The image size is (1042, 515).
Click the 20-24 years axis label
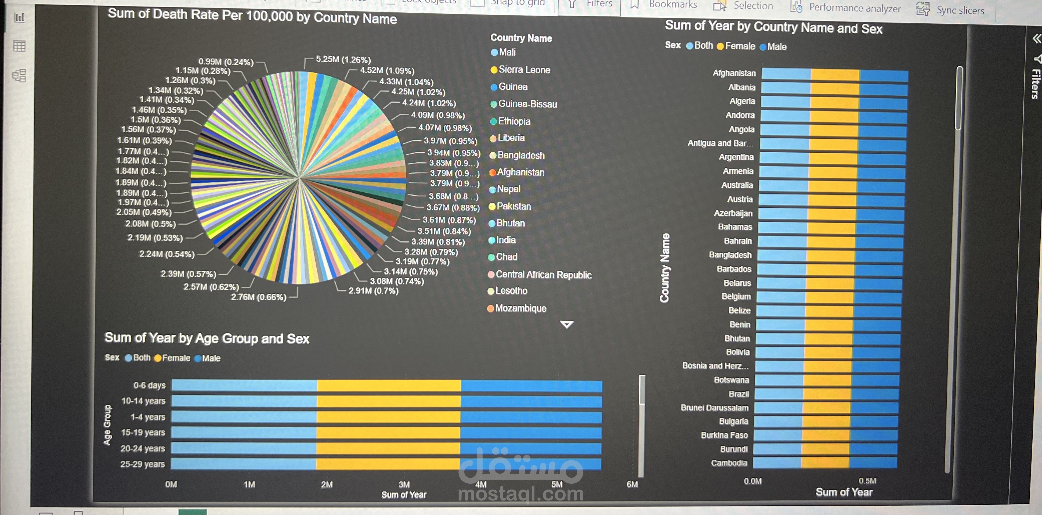click(142, 448)
